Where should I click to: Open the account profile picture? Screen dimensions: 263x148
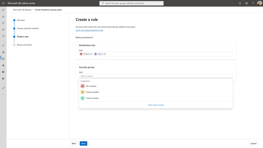pos(260,3)
